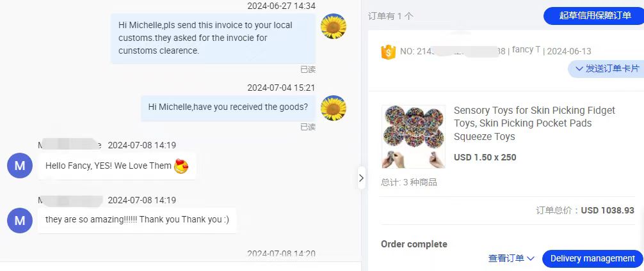
Task: Open Delivery management
Action: click(x=592, y=258)
